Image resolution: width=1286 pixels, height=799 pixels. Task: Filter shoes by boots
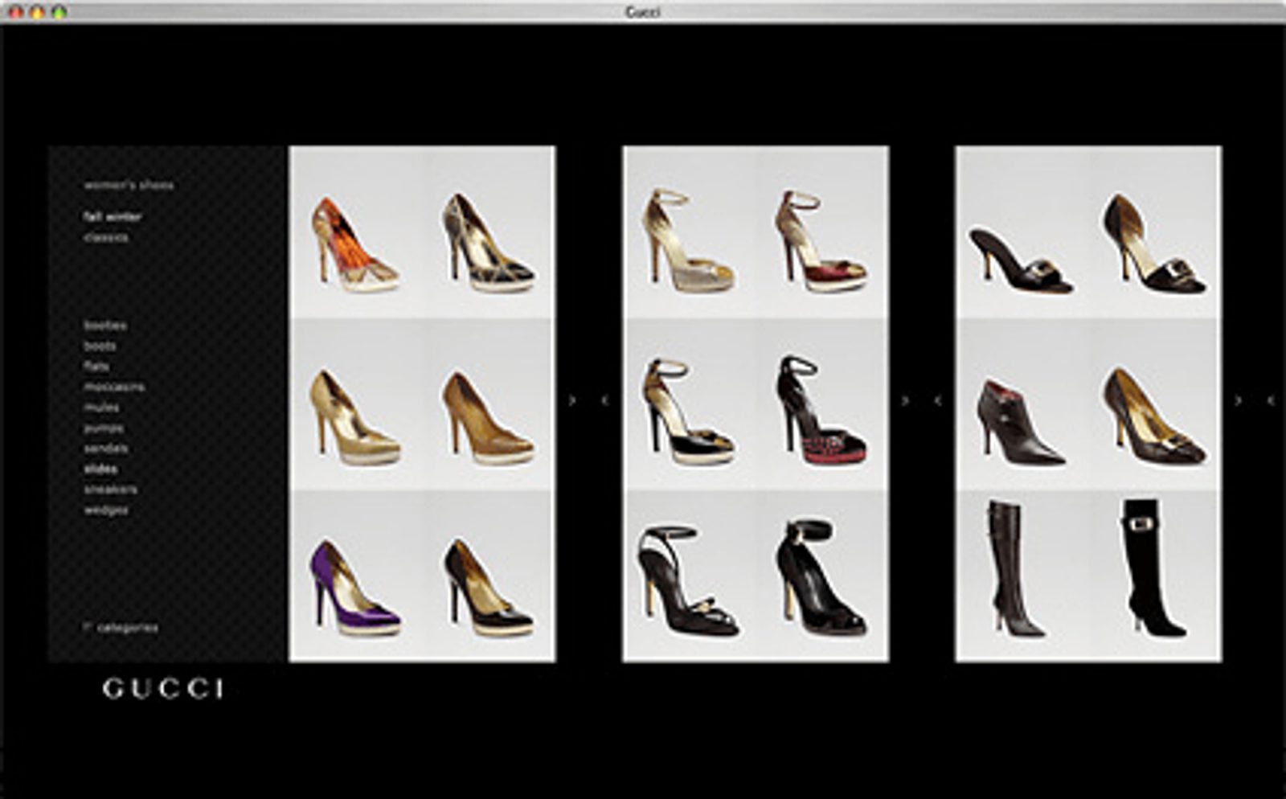pyautogui.click(x=100, y=346)
